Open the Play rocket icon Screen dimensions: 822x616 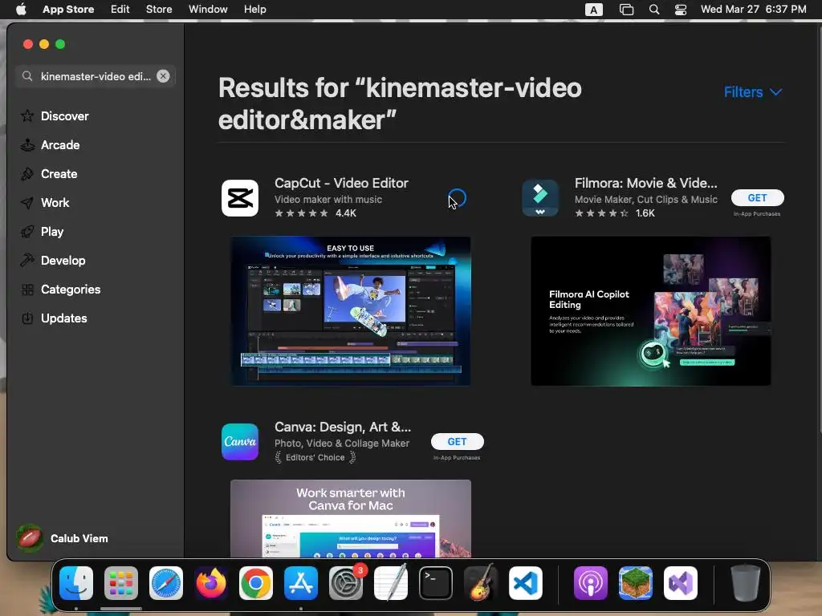tap(27, 231)
